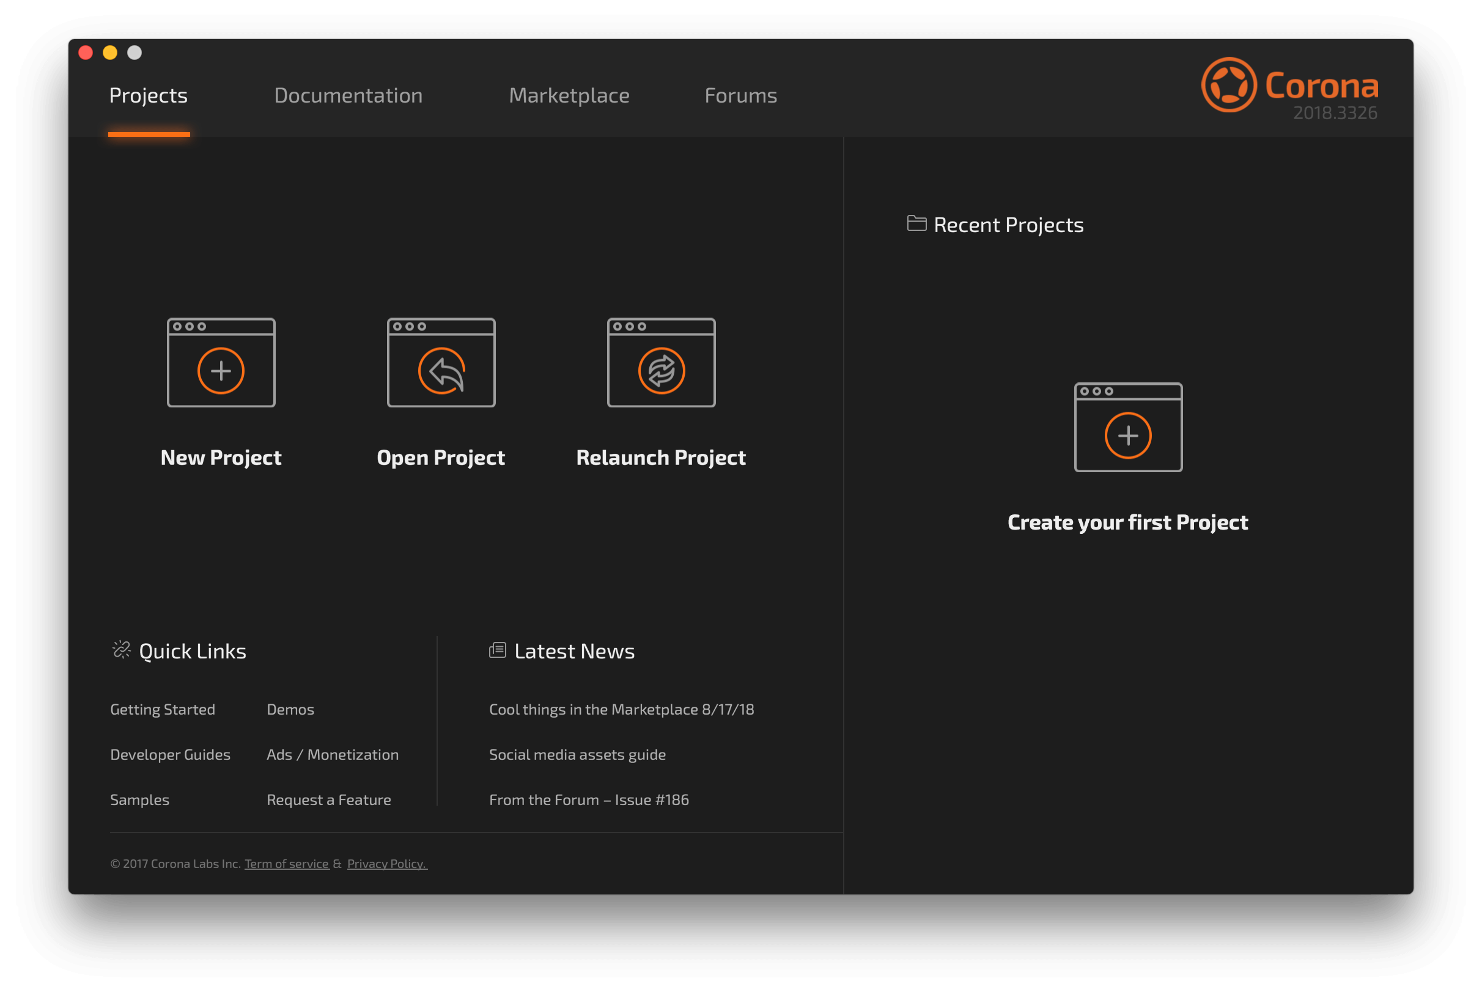Click the Create your first Project icon
Viewport: 1482px width, 992px height.
(1128, 427)
